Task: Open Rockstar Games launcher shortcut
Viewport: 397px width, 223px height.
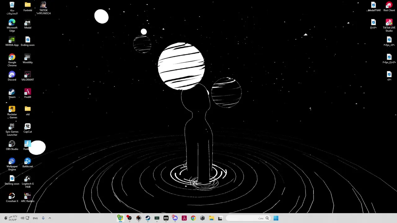Action: pyautogui.click(x=12, y=112)
